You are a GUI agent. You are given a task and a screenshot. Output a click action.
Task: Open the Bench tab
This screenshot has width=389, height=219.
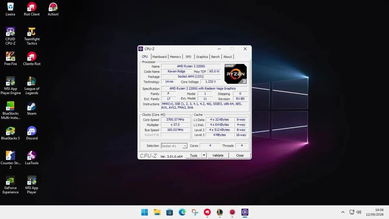(215, 57)
